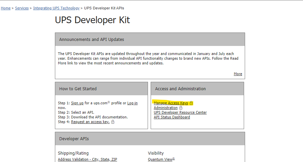303x162 pixels.
Task: Click the How to Get Started header
Action: 101,89
